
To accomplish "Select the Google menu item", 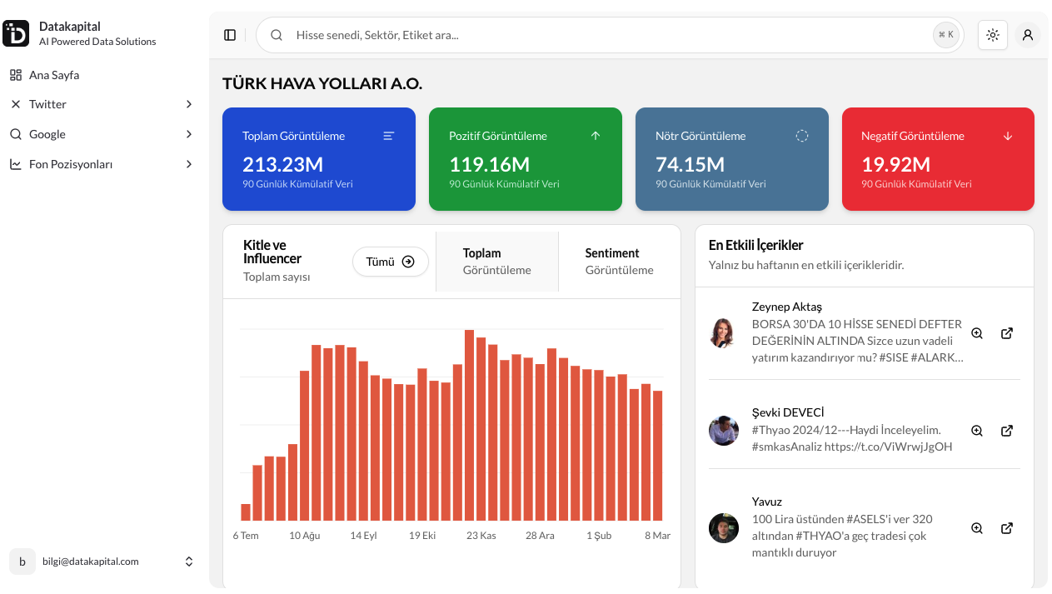I will pyautogui.click(x=102, y=134).
